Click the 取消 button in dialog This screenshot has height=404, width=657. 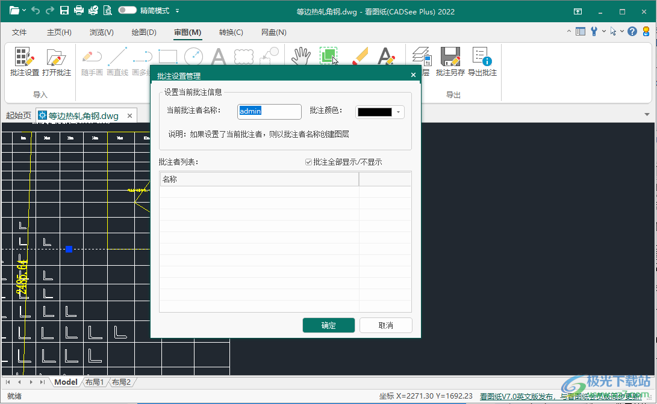click(x=386, y=325)
